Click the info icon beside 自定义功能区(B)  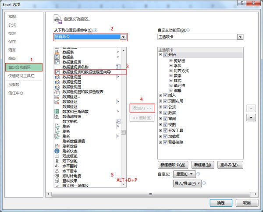(x=188, y=30)
